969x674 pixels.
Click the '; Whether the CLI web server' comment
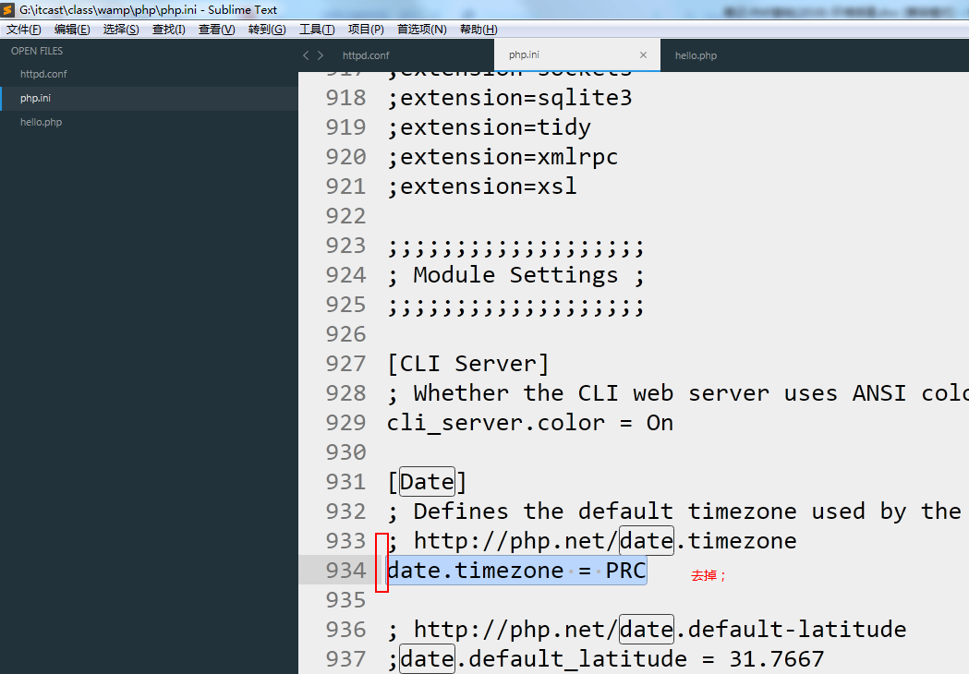coord(678,393)
